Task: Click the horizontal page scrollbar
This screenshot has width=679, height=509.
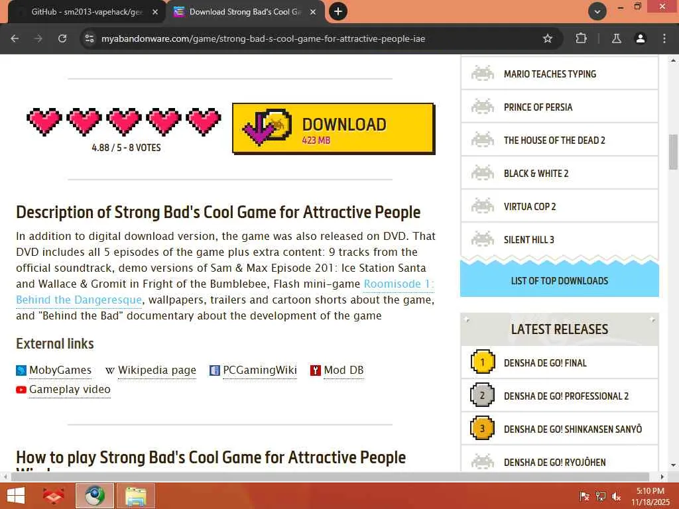Action: click(330, 477)
